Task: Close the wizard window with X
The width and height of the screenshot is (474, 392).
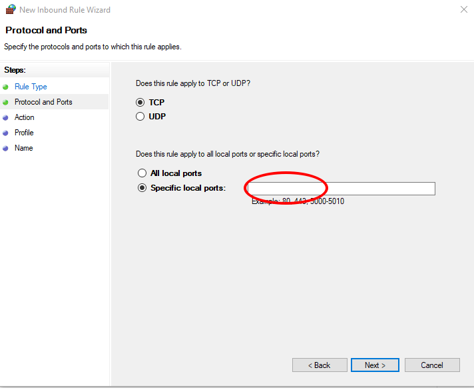Action: click(464, 9)
